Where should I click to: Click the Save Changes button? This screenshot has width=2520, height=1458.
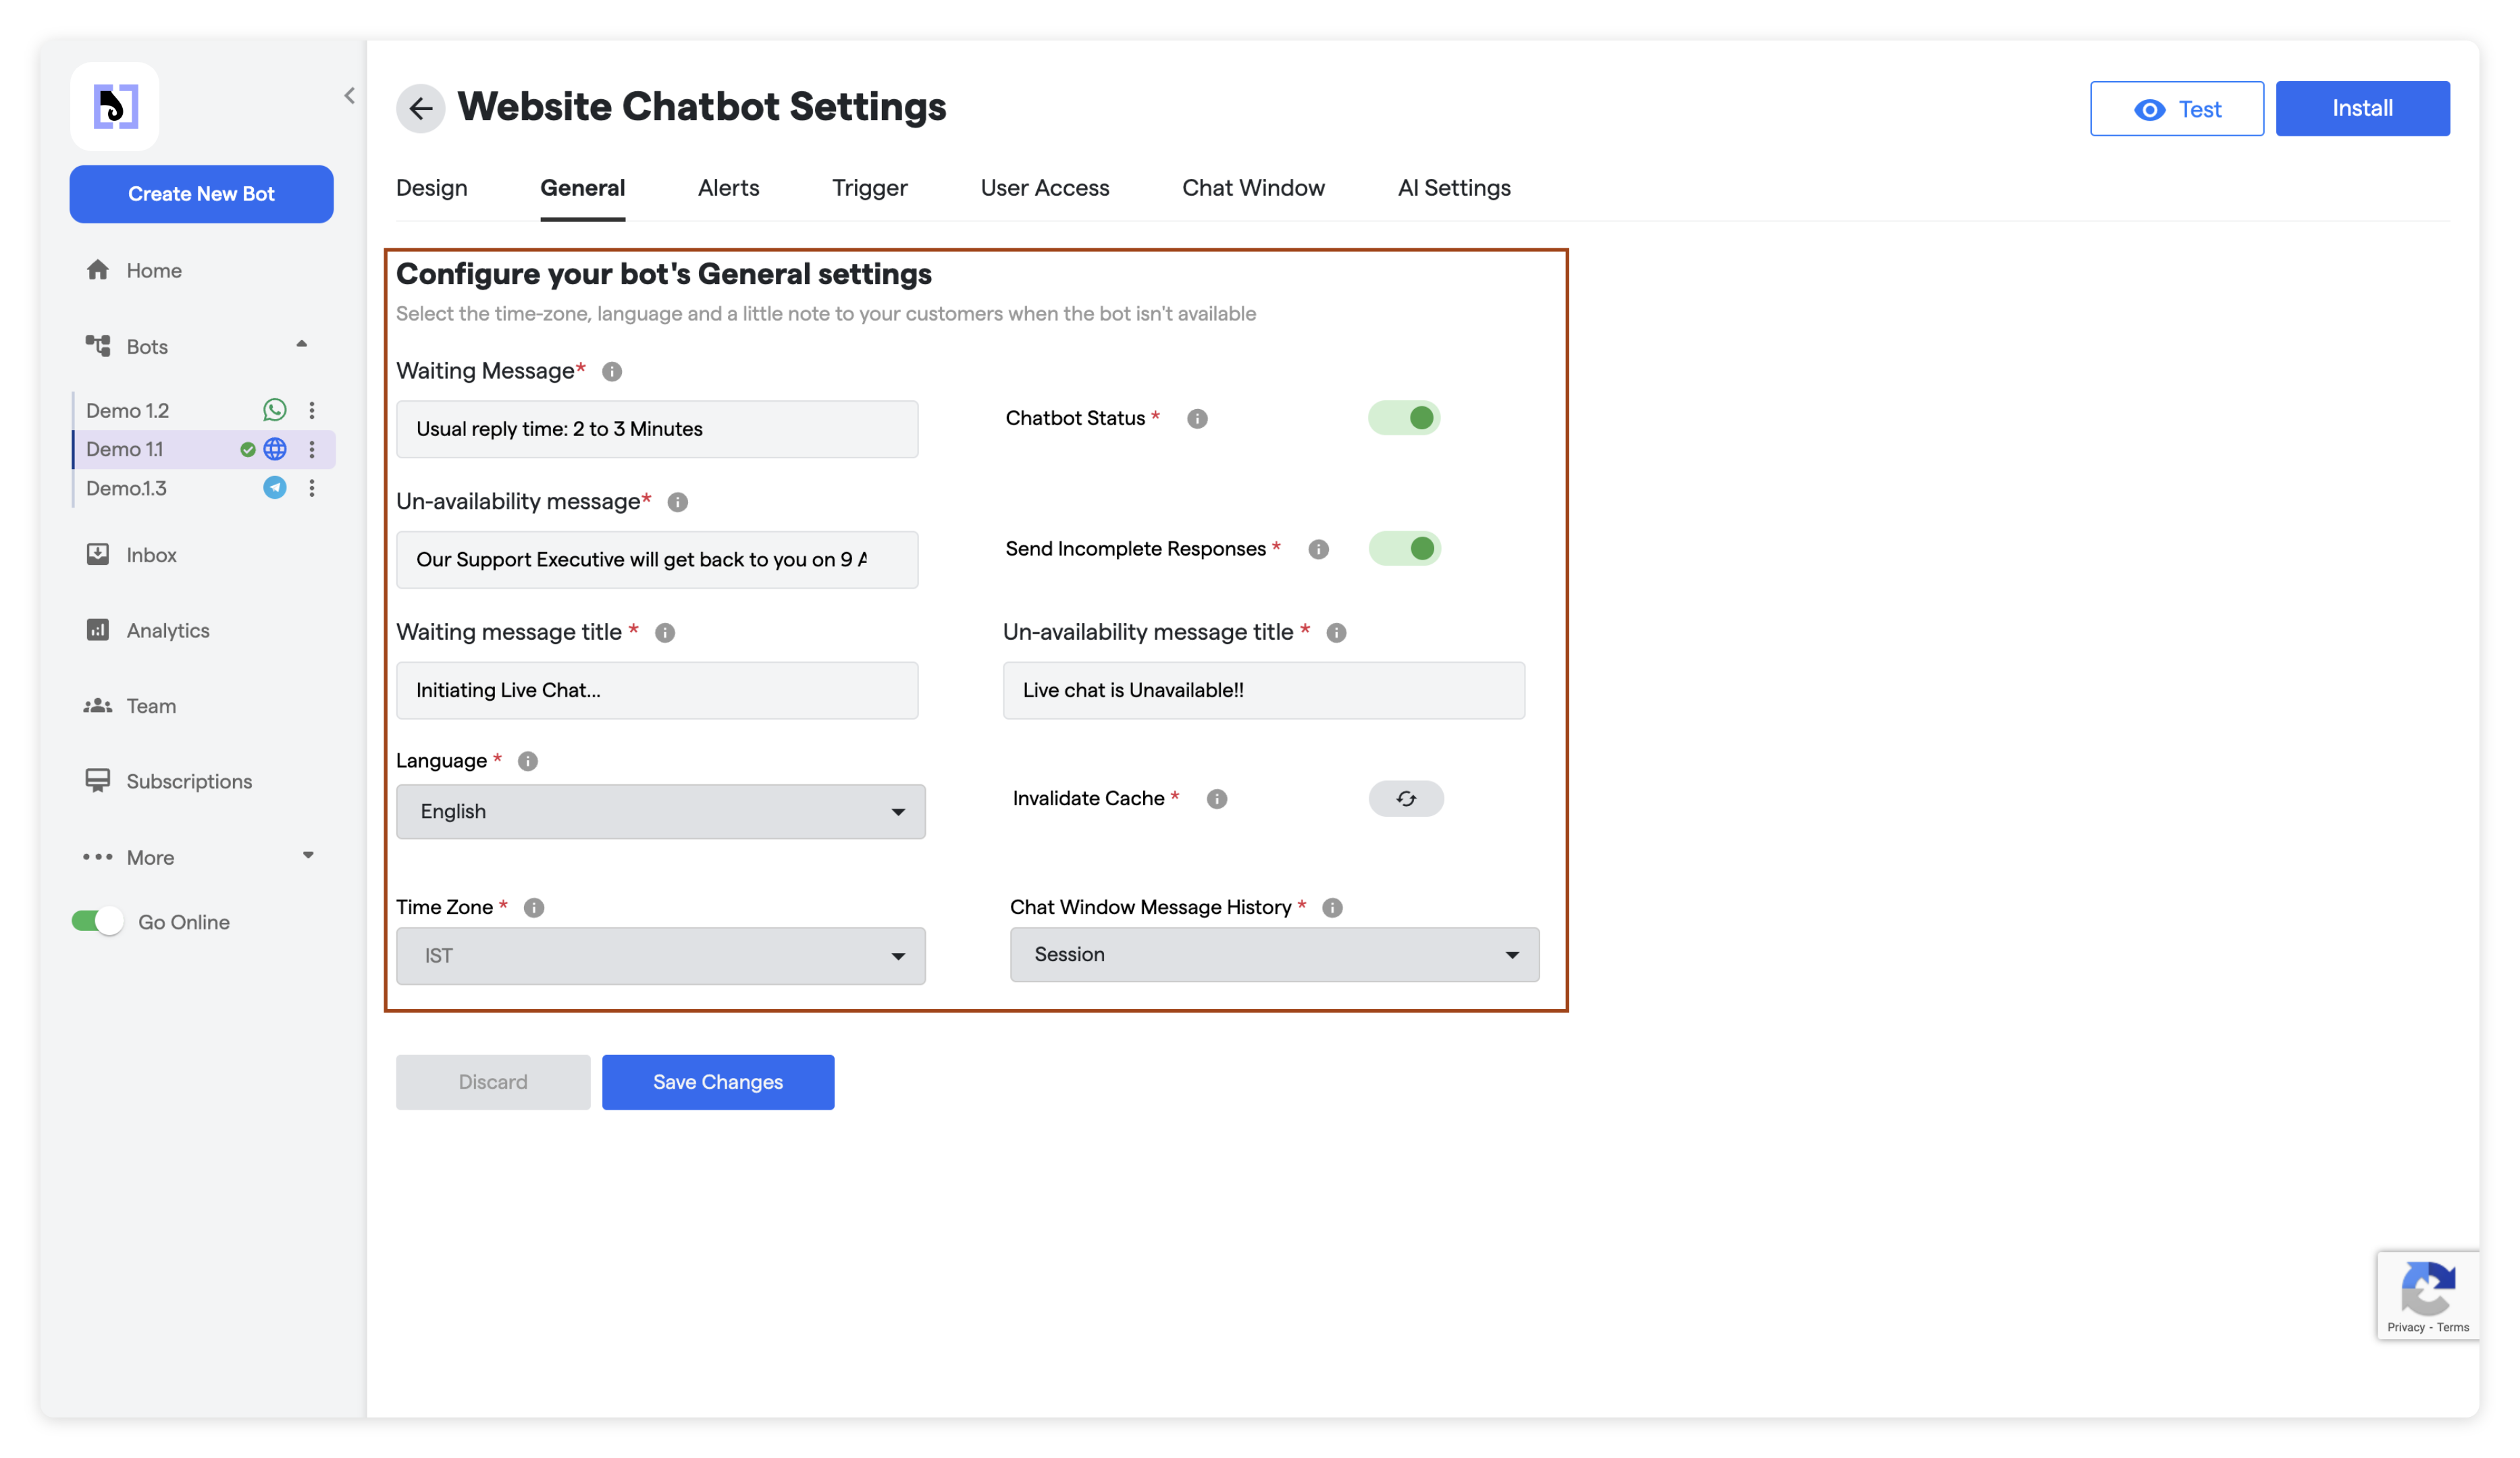point(717,1082)
